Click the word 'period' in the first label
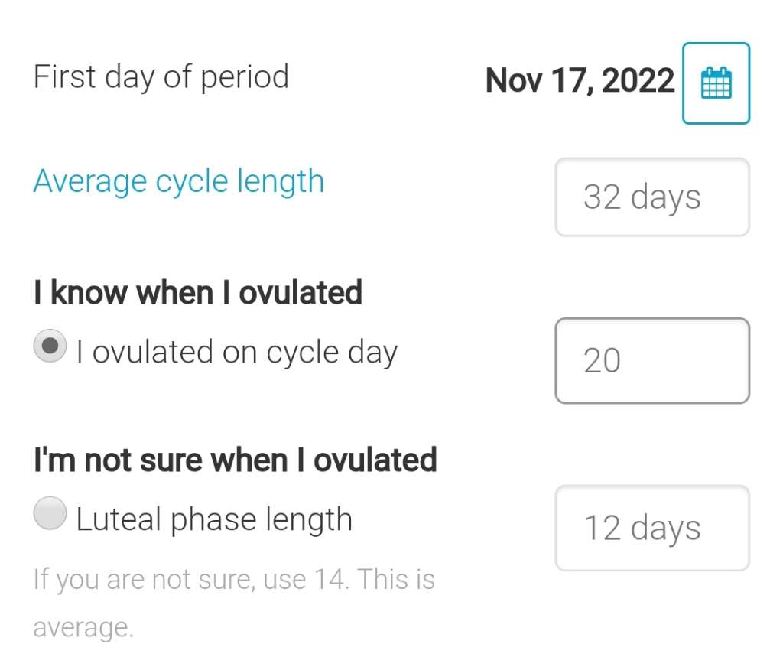The width and height of the screenshot is (783, 657). click(245, 77)
